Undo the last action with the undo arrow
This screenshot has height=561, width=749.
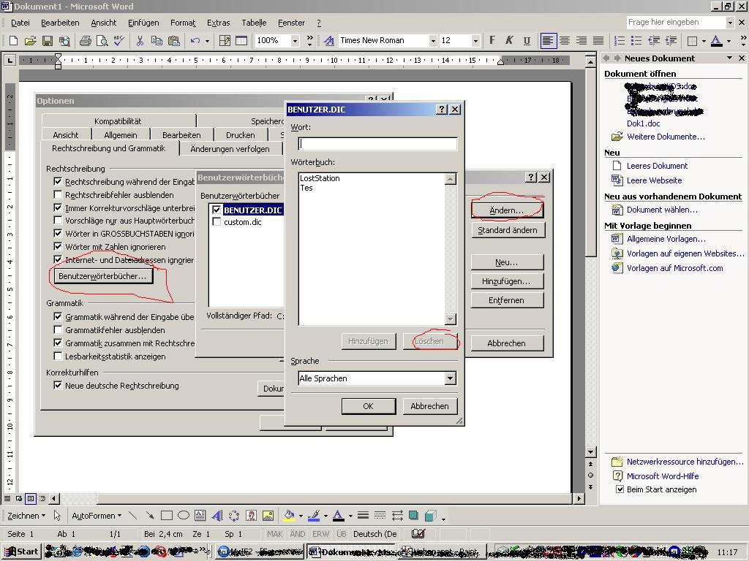pos(195,41)
